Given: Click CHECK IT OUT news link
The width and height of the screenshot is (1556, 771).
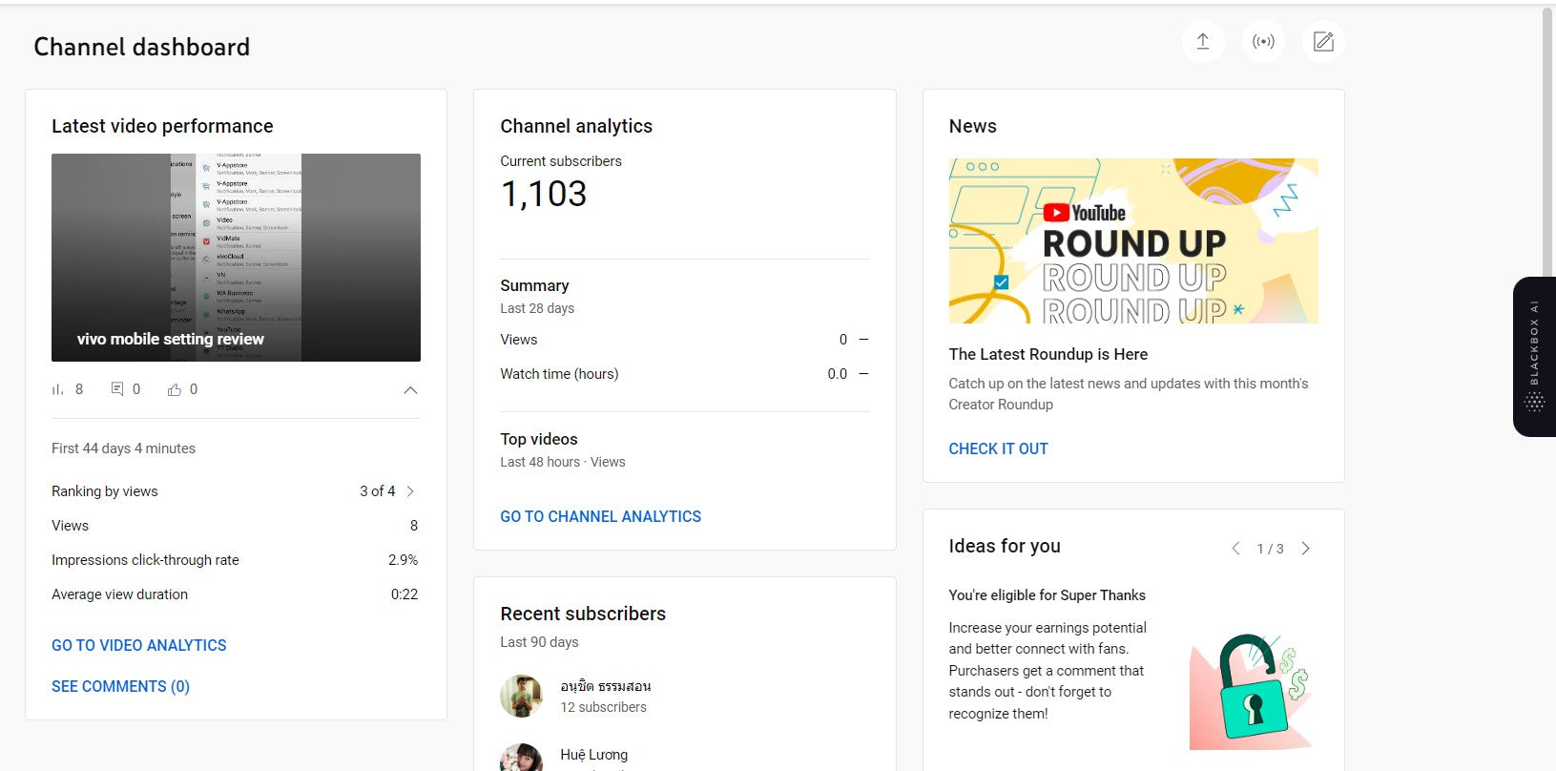Looking at the screenshot, I should (998, 448).
